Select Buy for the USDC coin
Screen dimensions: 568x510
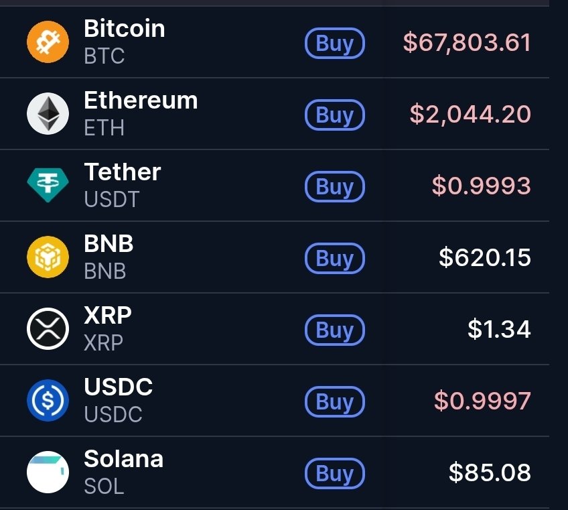334,401
